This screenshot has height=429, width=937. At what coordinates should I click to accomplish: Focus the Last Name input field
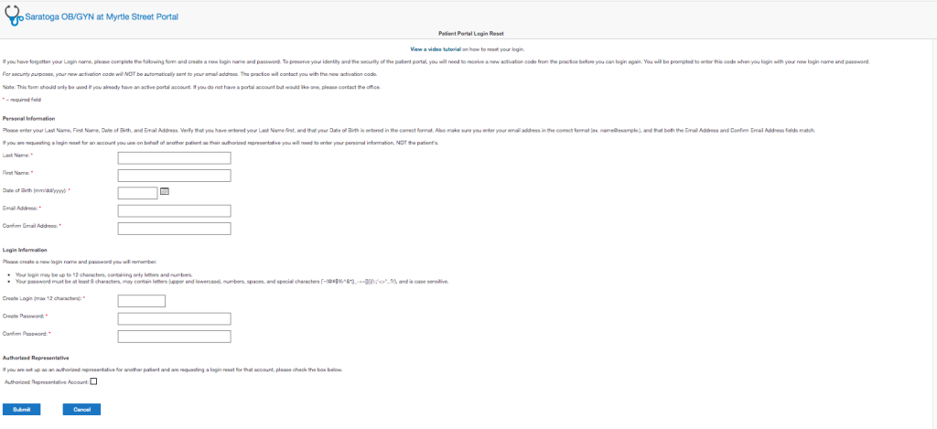(x=175, y=157)
